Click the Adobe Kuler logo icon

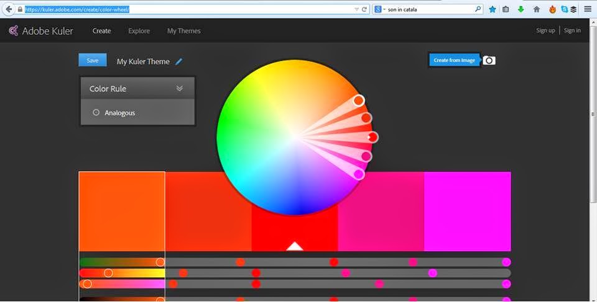point(13,31)
